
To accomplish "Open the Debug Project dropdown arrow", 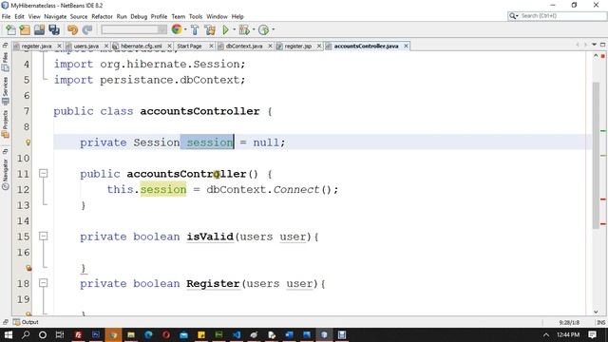I will click(254, 29).
